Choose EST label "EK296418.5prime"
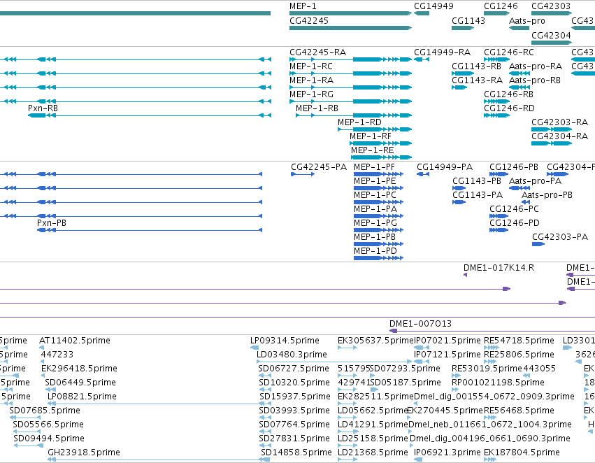The height and width of the screenshot is (463, 595). (x=79, y=369)
